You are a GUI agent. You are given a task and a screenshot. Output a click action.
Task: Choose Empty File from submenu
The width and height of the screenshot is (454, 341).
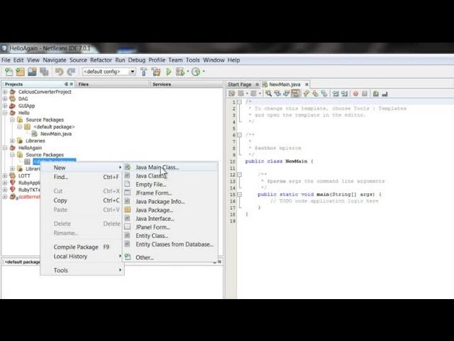[x=170, y=185]
